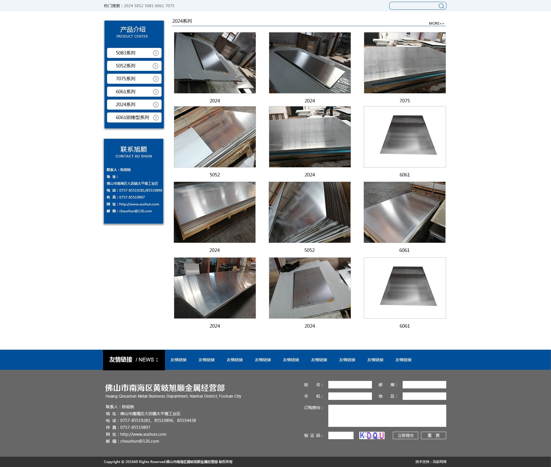Screen dimensions: 551x467
Task: Click the arrow icon beside 5052系列
Action: [156, 66]
